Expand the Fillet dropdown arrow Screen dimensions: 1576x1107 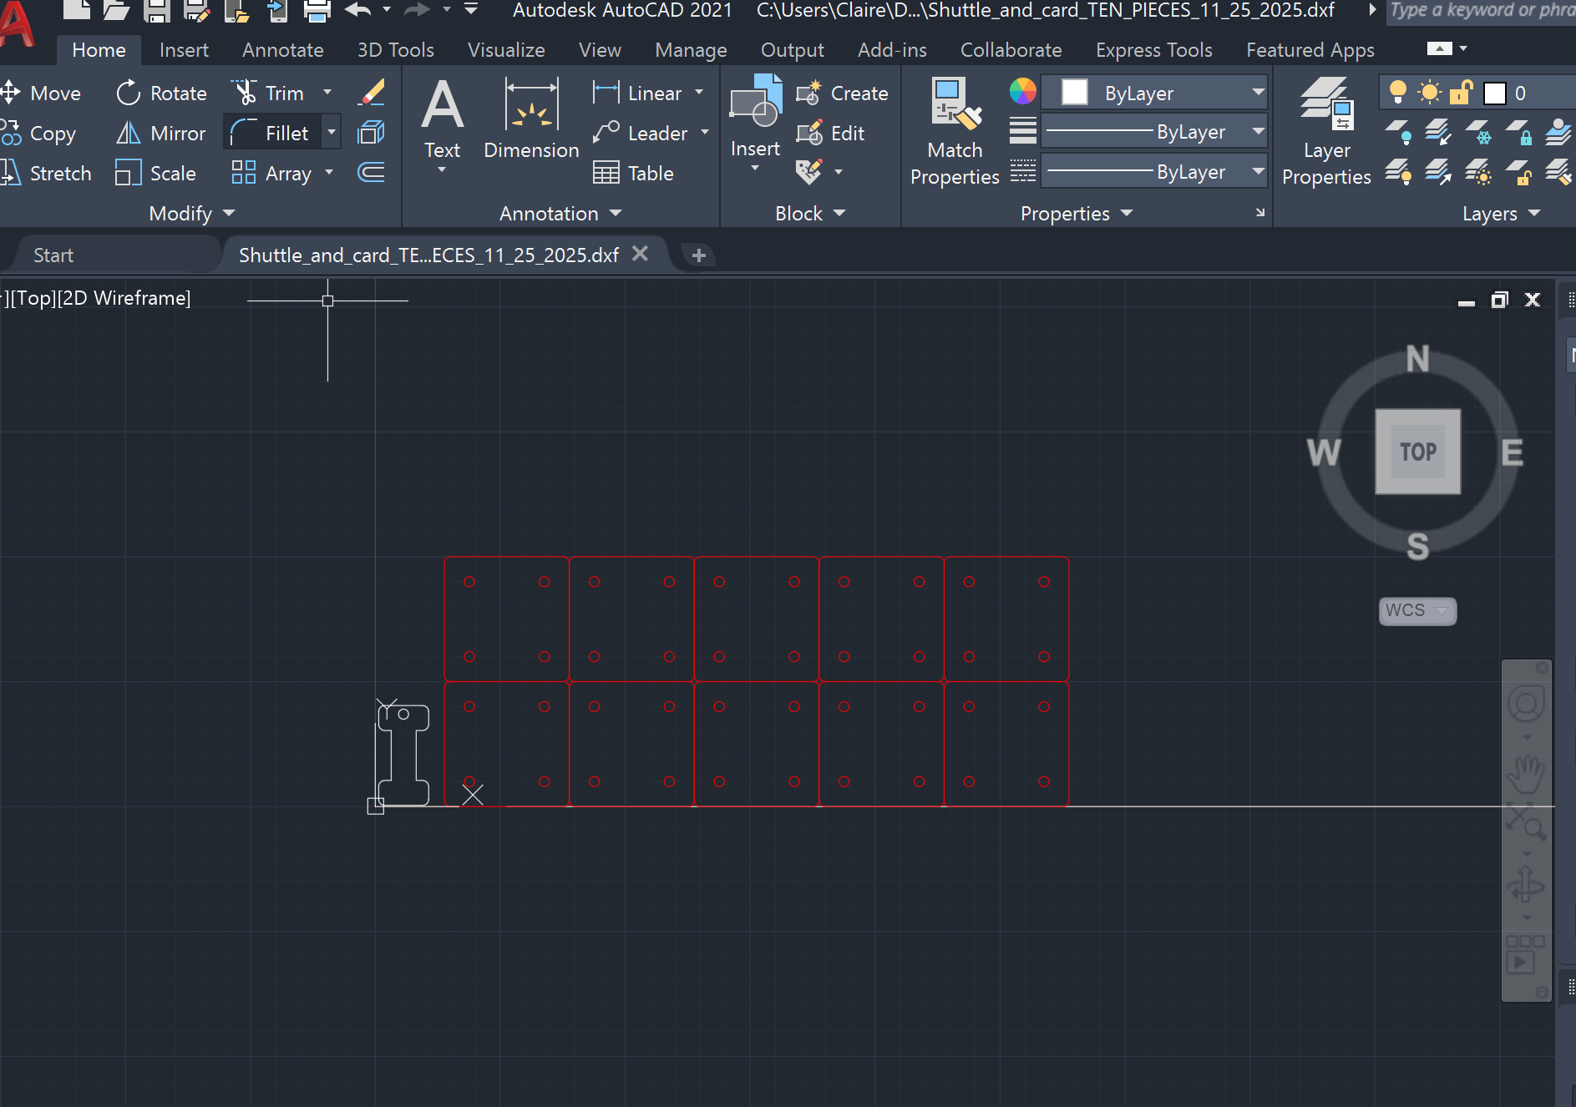(x=332, y=133)
